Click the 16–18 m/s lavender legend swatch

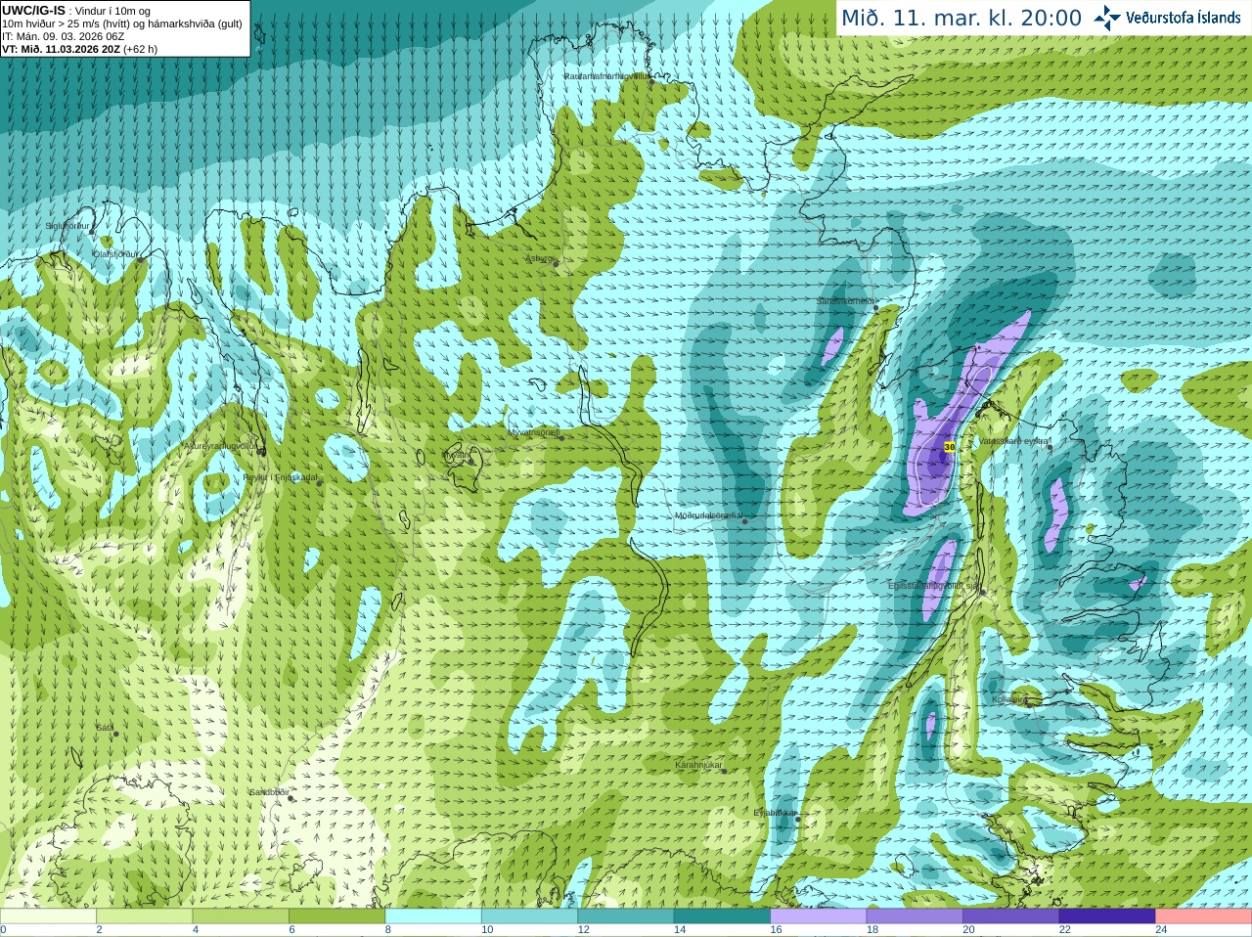[x=819, y=916]
